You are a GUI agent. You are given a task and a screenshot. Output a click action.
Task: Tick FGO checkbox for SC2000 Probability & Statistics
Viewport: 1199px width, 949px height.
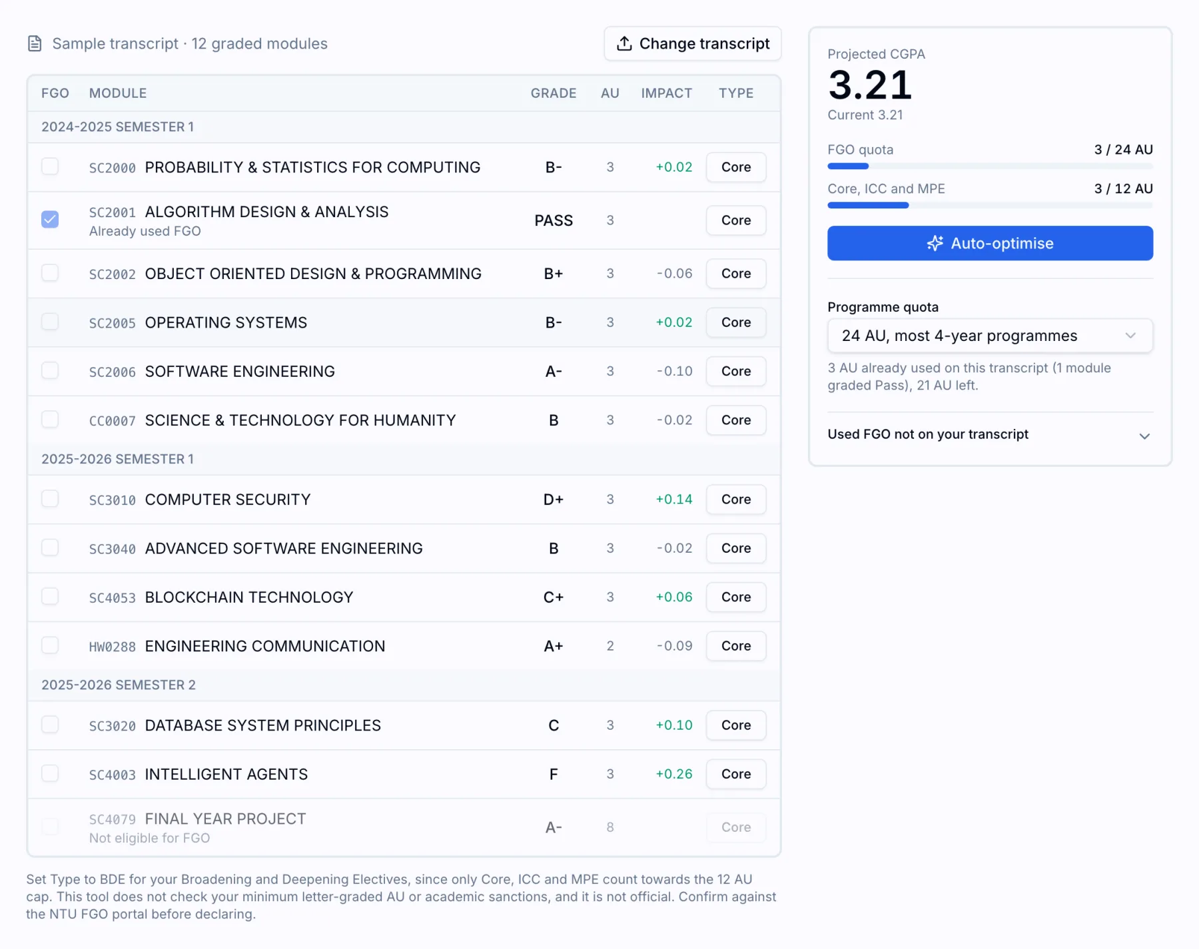tap(50, 166)
